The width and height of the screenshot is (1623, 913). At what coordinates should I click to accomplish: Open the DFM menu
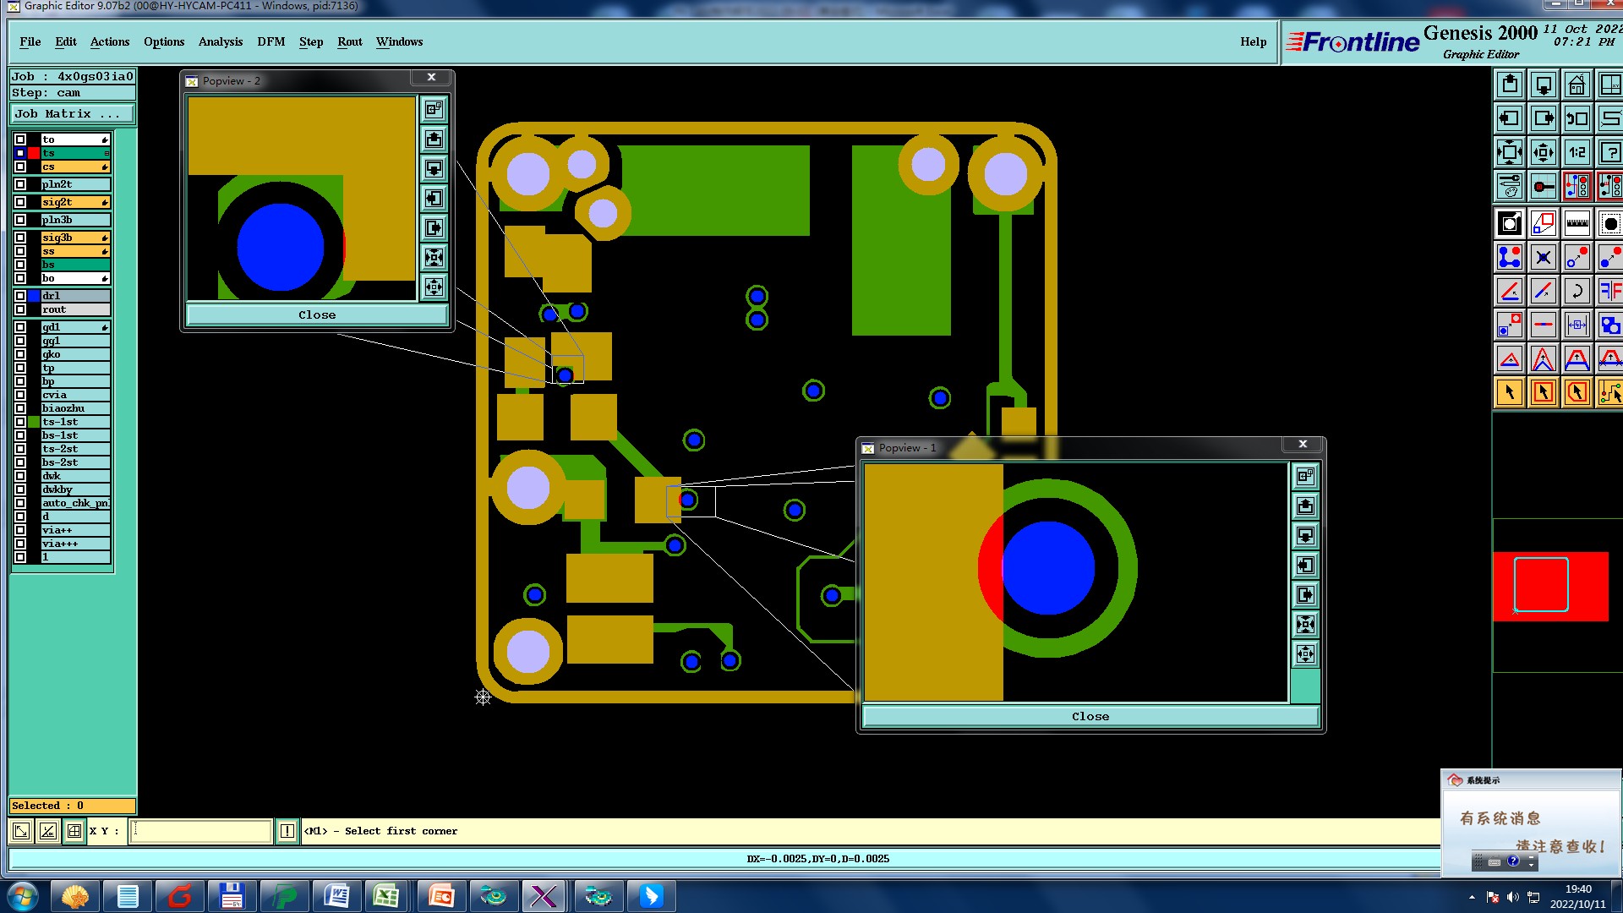270,41
